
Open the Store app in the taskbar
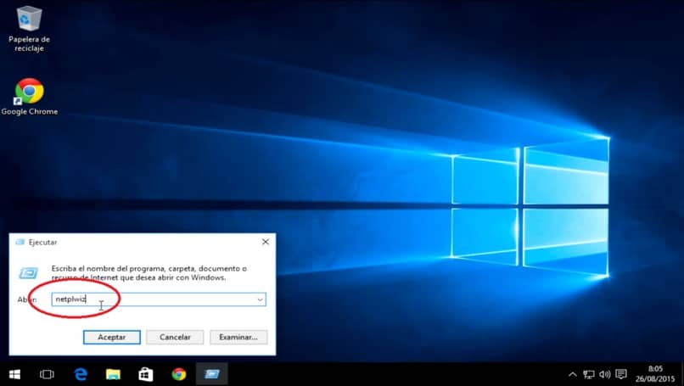pos(146,374)
